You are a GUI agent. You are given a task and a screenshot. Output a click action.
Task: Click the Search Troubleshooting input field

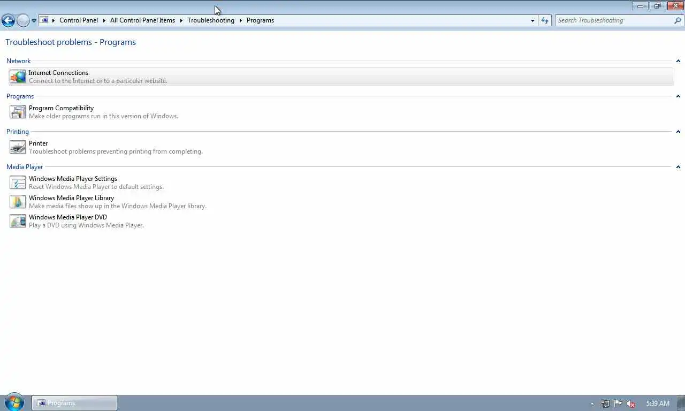click(x=614, y=20)
